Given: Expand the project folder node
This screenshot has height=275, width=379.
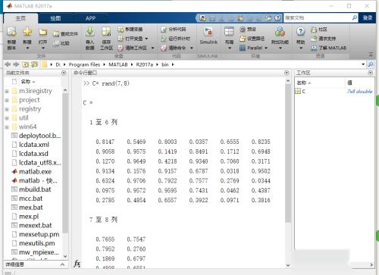Looking at the screenshot, I should pos(7,100).
